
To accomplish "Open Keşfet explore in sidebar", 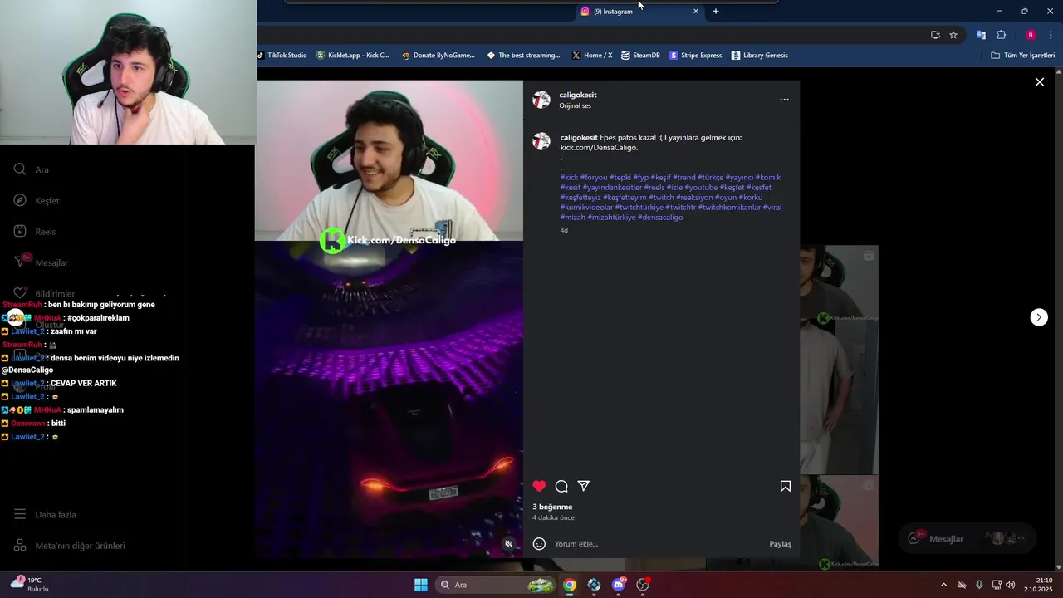I will 37,200.
